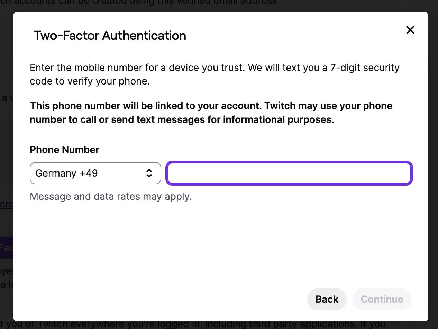Click the Continue button
Image resolution: width=438 pixels, height=329 pixels.
pyautogui.click(x=382, y=299)
